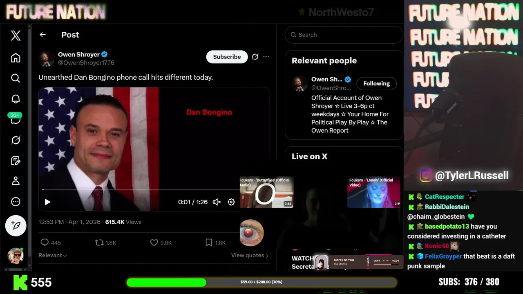Click the red eye emote image

251,233
